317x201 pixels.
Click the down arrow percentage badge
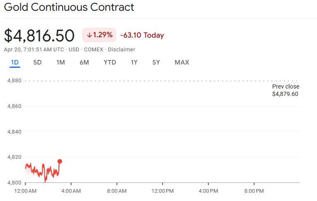point(99,35)
